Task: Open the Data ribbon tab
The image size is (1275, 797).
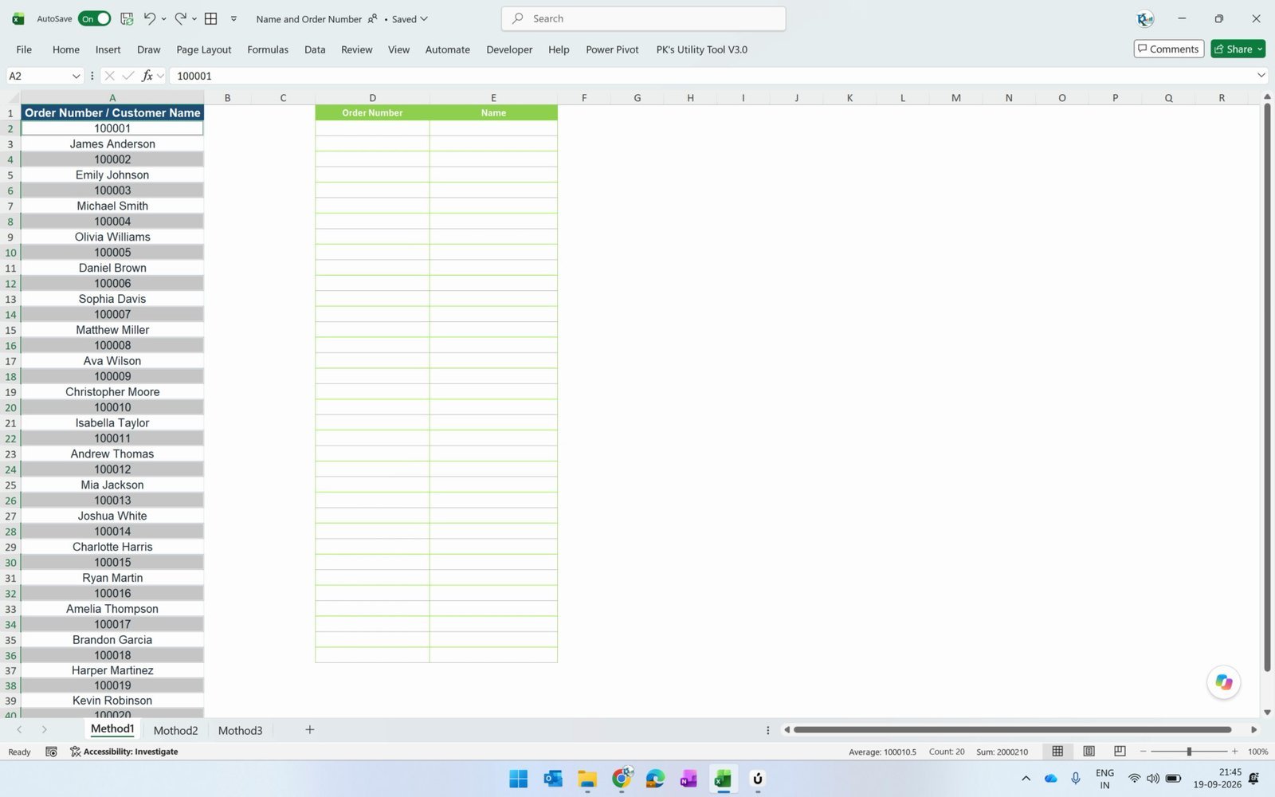Action: click(315, 49)
